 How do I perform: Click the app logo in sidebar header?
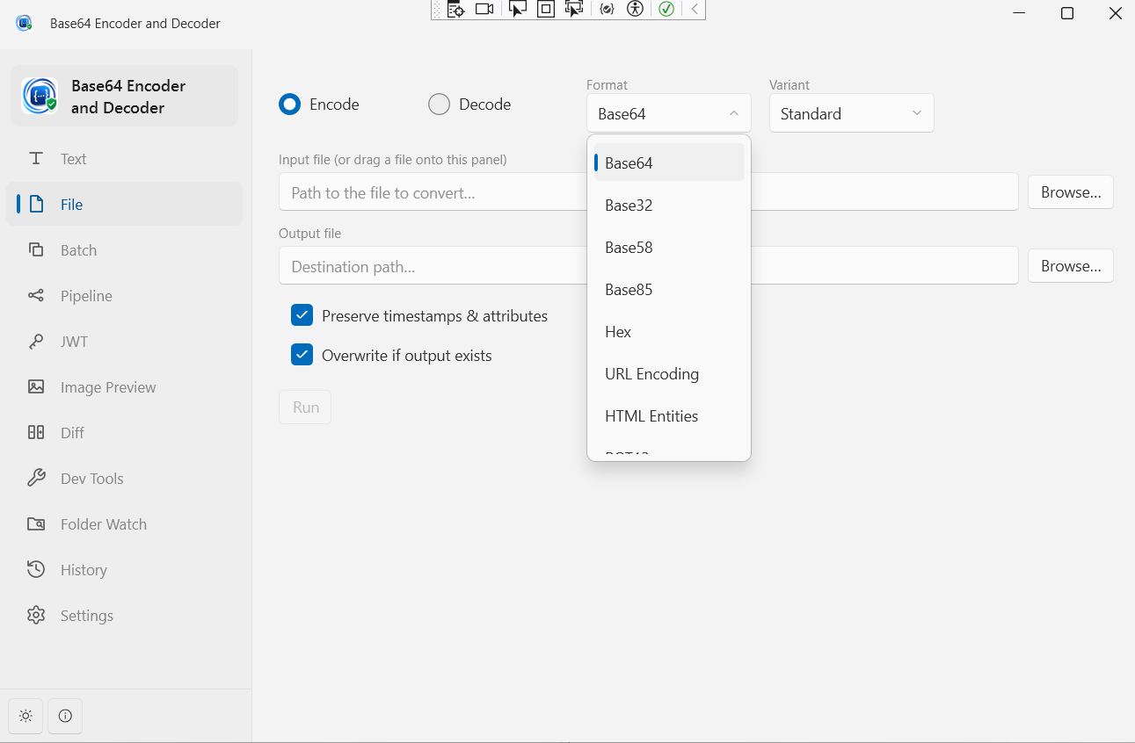click(40, 96)
